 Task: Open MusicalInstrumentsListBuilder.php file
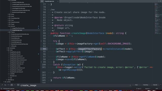tap(21, 10)
